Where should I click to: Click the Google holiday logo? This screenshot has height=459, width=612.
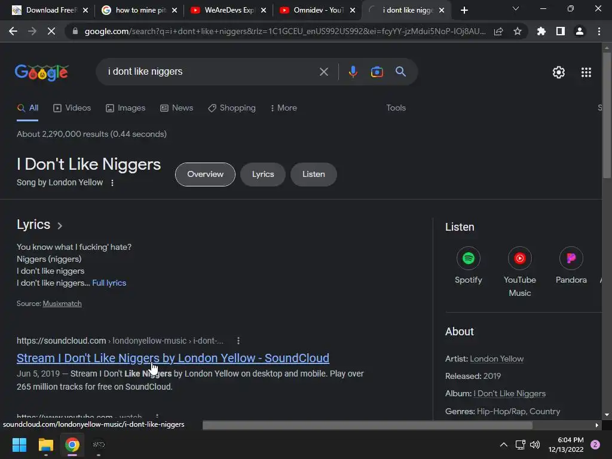pos(42,72)
